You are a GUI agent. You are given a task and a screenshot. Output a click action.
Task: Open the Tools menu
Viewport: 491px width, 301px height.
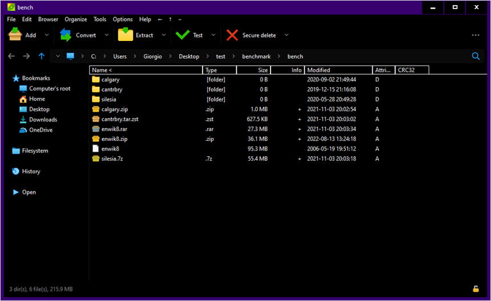coord(100,19)
